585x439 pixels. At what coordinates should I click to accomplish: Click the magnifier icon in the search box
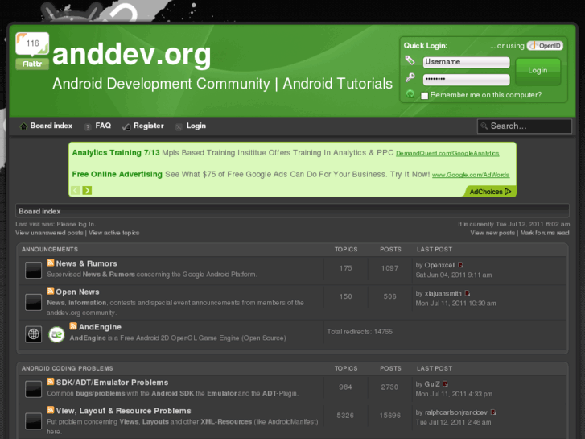click(x=484, y=126)
